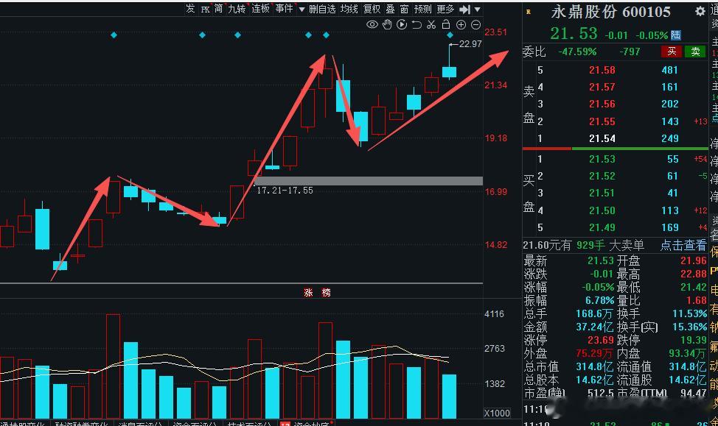Open the 更多 more menu
The width and height of the screenshot is (718, 426).
point(445,9)
